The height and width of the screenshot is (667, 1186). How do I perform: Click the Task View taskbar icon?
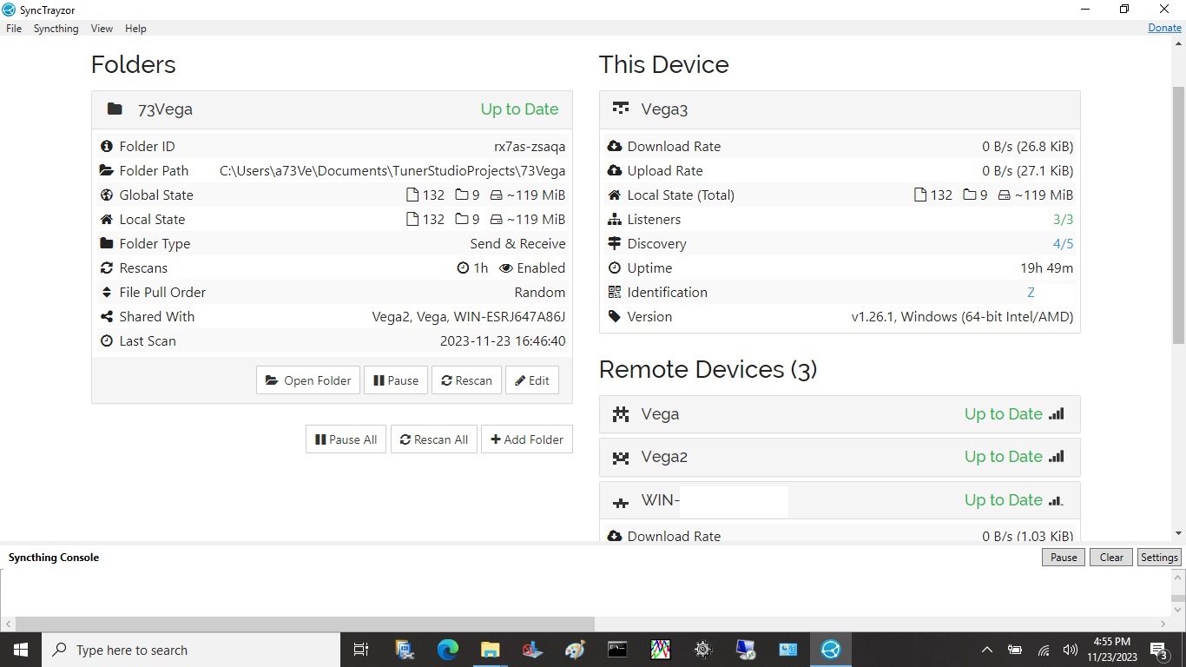pos(361,650)
